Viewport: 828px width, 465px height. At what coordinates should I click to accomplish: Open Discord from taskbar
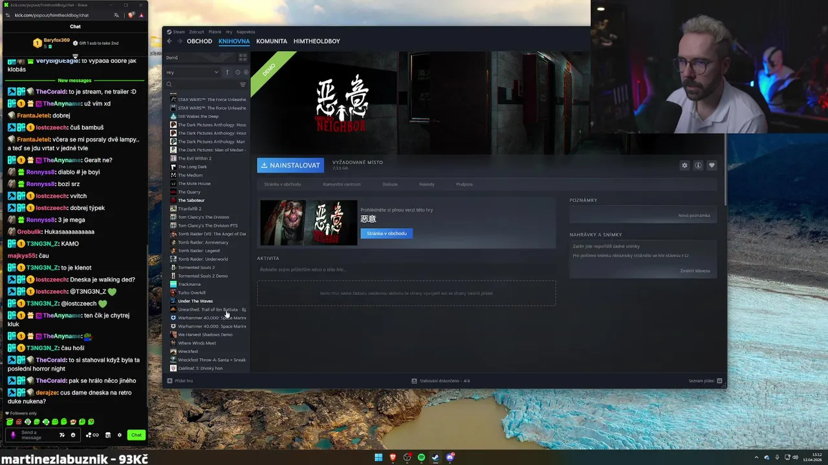(450, 457)
